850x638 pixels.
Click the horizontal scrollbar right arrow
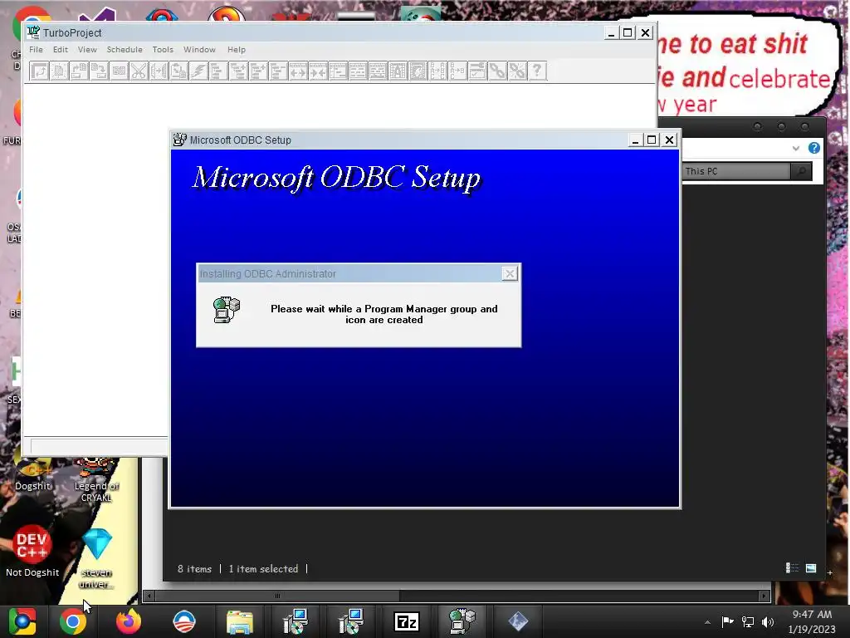(764, 596)
